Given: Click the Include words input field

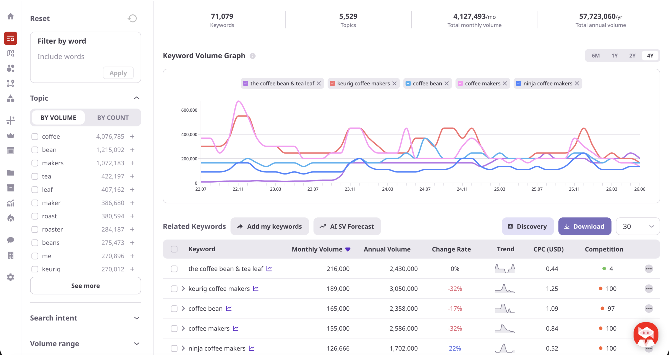Looking at the screenshot, I should click(x=85, y=57).
